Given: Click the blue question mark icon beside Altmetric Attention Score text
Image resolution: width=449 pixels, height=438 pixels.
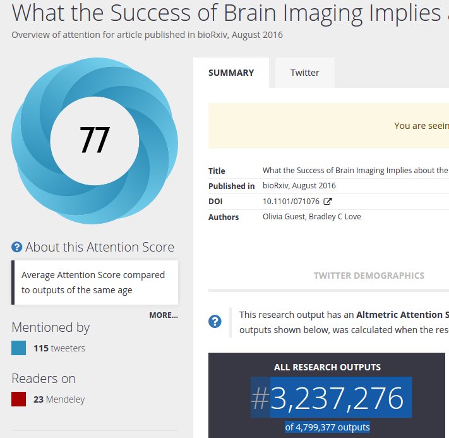Looking at the screenshot, I should pyautogui.click(x=215, y=321).
